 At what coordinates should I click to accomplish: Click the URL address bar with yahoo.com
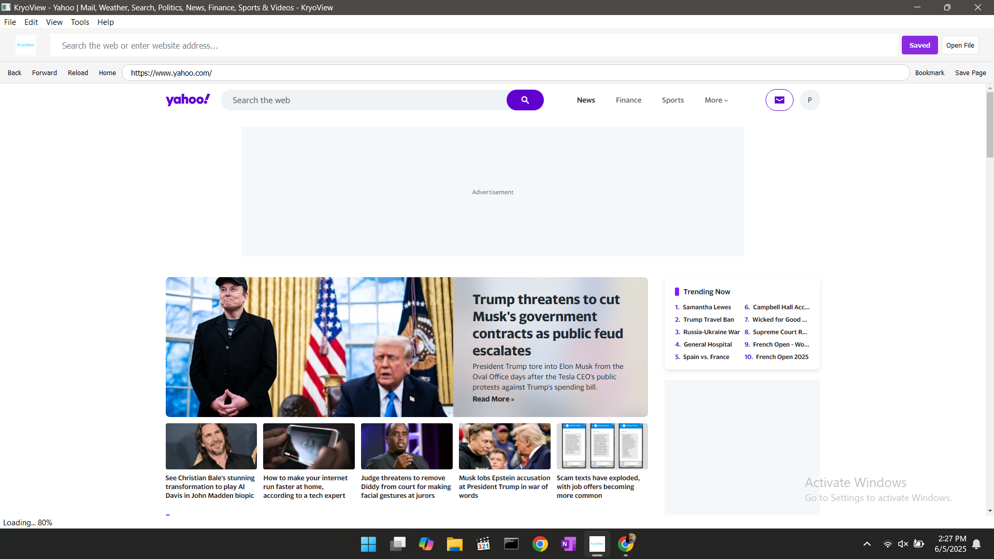tap(515, 73)
